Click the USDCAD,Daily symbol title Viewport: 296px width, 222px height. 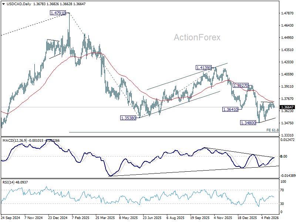pyautogui.click(x=19, y=4)
